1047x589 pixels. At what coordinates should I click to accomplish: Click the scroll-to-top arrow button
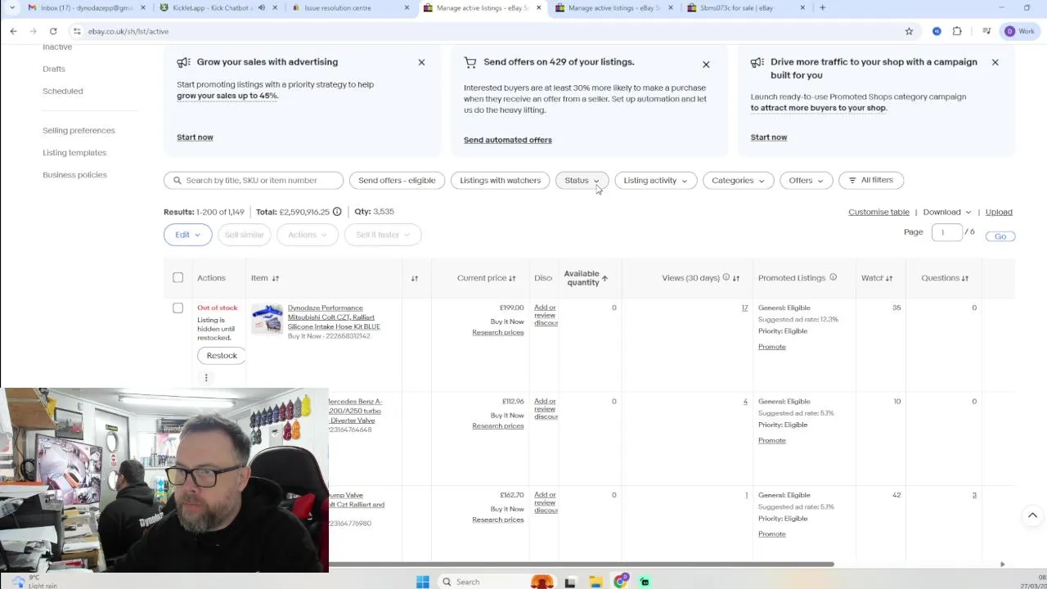tap(1032, 515)
